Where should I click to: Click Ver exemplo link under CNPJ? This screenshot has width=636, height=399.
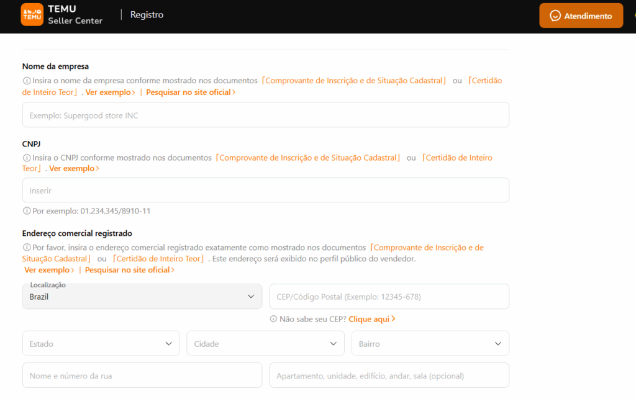(74, 168)
